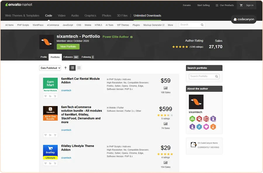Open Mockup Generator external link
The height and width of the screenshot is (173, 263).
pos(154,25)
